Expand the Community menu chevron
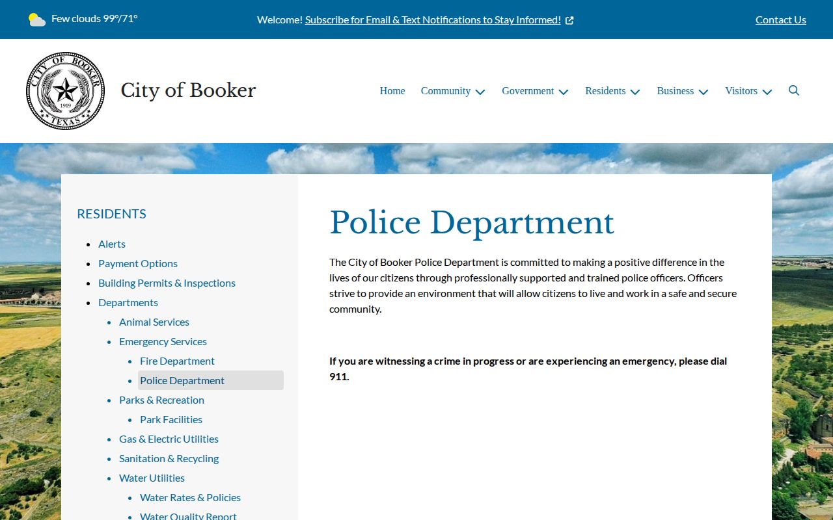The height and width of the screenshot is (520, 833). [x=480, y=92]
